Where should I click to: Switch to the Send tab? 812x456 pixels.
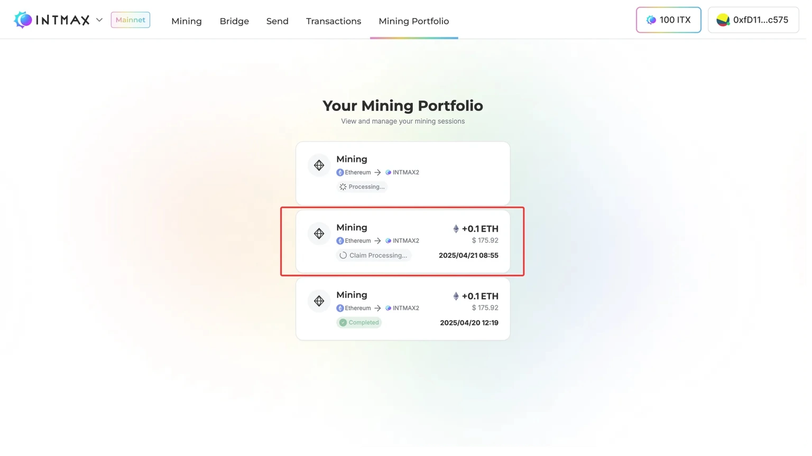point(277,21)
